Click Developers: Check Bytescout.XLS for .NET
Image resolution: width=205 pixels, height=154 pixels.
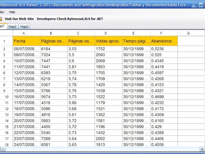pos(70,19)
